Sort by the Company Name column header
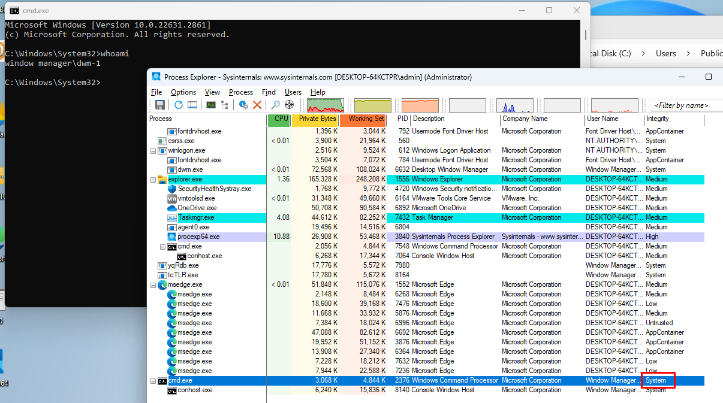 click(543, 119)
